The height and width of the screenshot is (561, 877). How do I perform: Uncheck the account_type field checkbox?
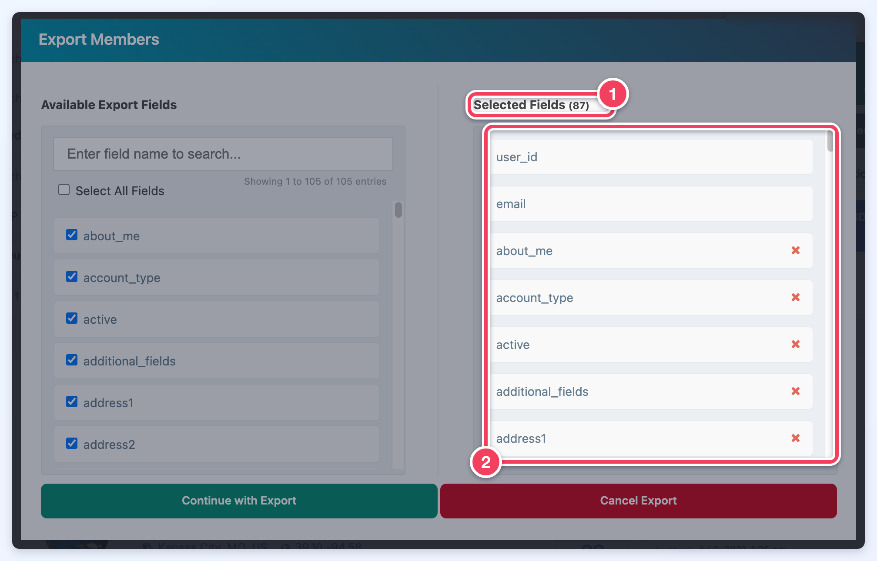[x=72, y=276]
